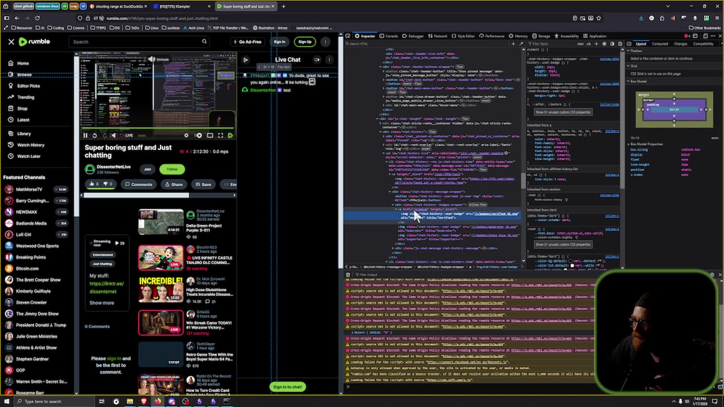Collapse the Flexbox section in Layout
Screen dimensions: 724x407
tap(628, 51)
